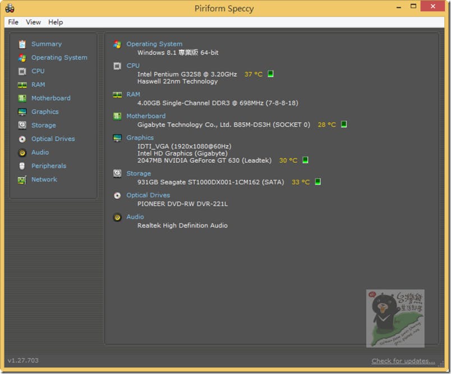Image resolution: width=451 pixels, height=374 pixels.
Task: Open Motherboard section from sidebar
Action: tap(51, 98)
